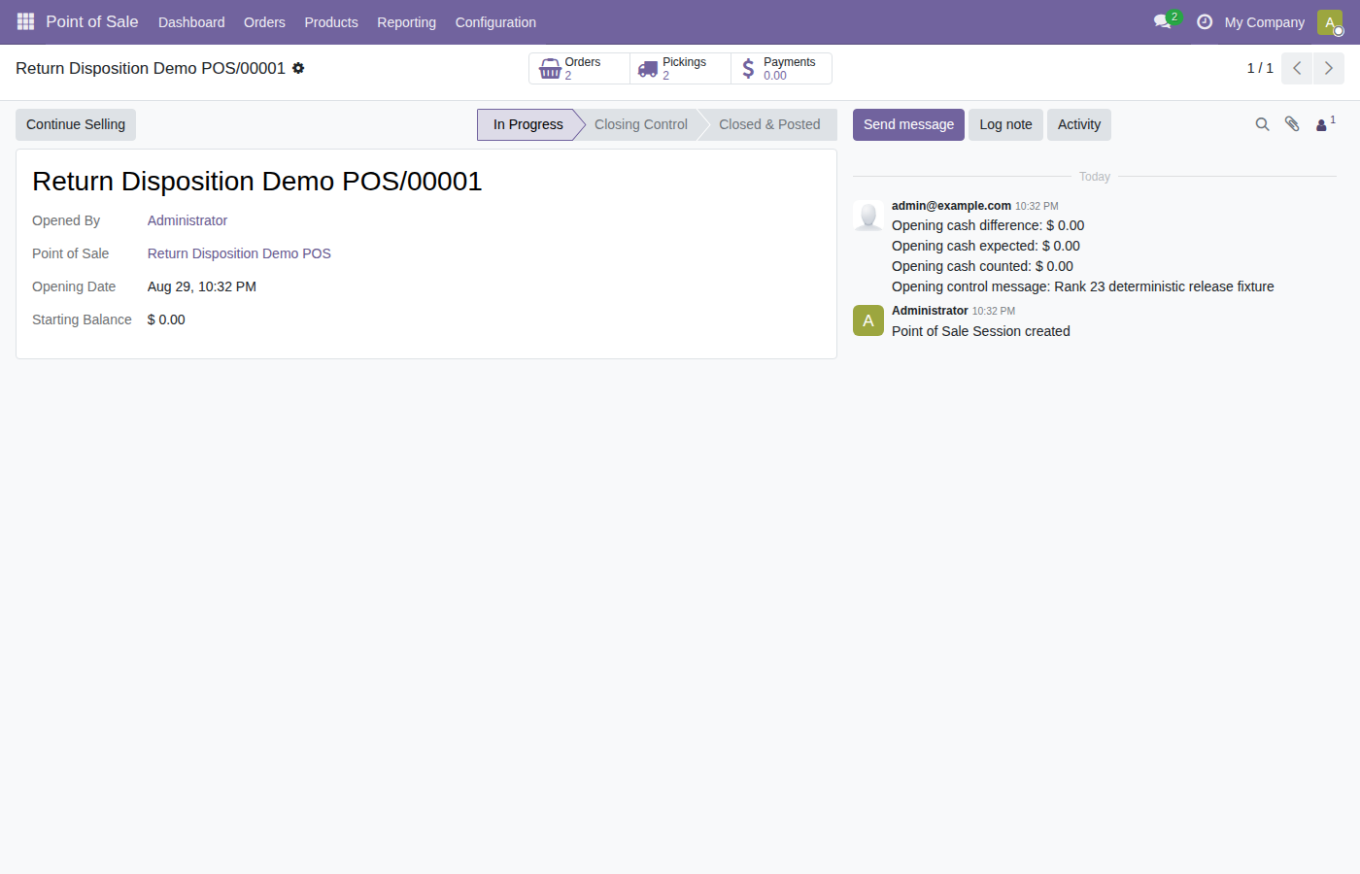
Task: Go to the previous record arrow
Action: (x=1297, y=68)
